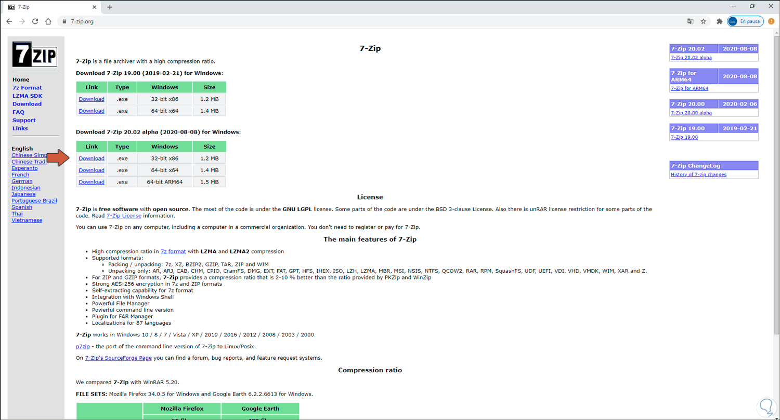Switch language to Thai
The image size is (780, 420).
(17, 214)
